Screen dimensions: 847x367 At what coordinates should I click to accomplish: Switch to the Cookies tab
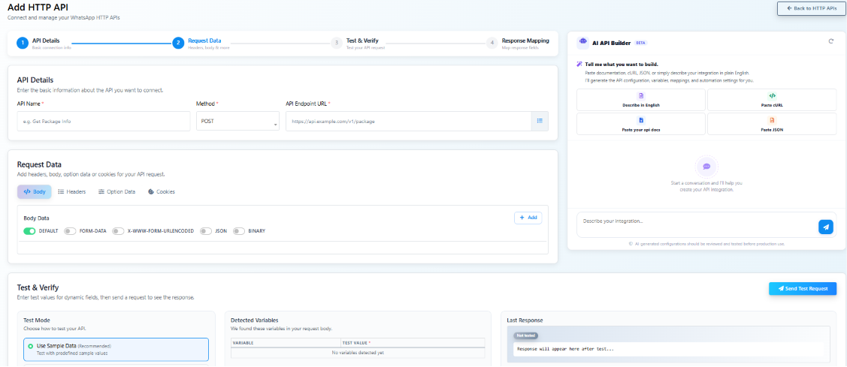pos(161,191)
